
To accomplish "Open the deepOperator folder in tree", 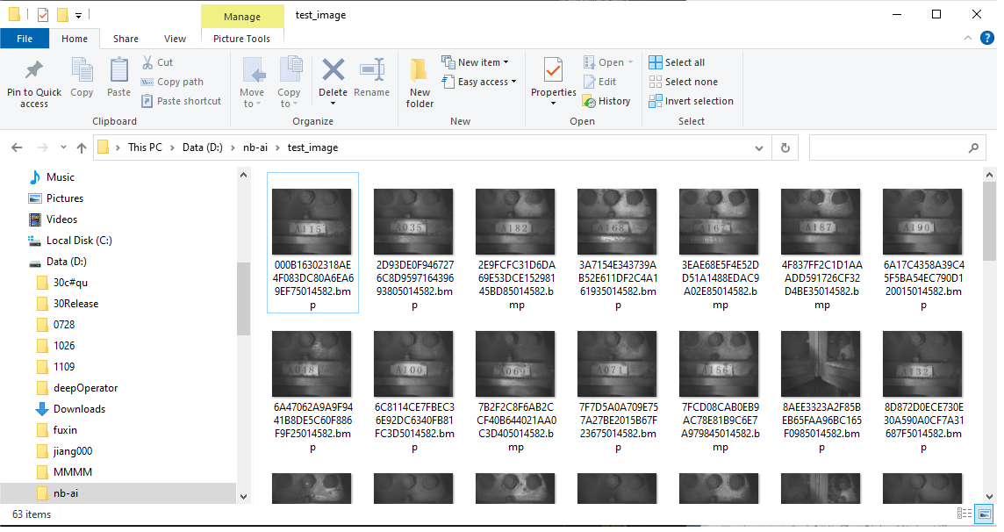I will click(85, 388).
